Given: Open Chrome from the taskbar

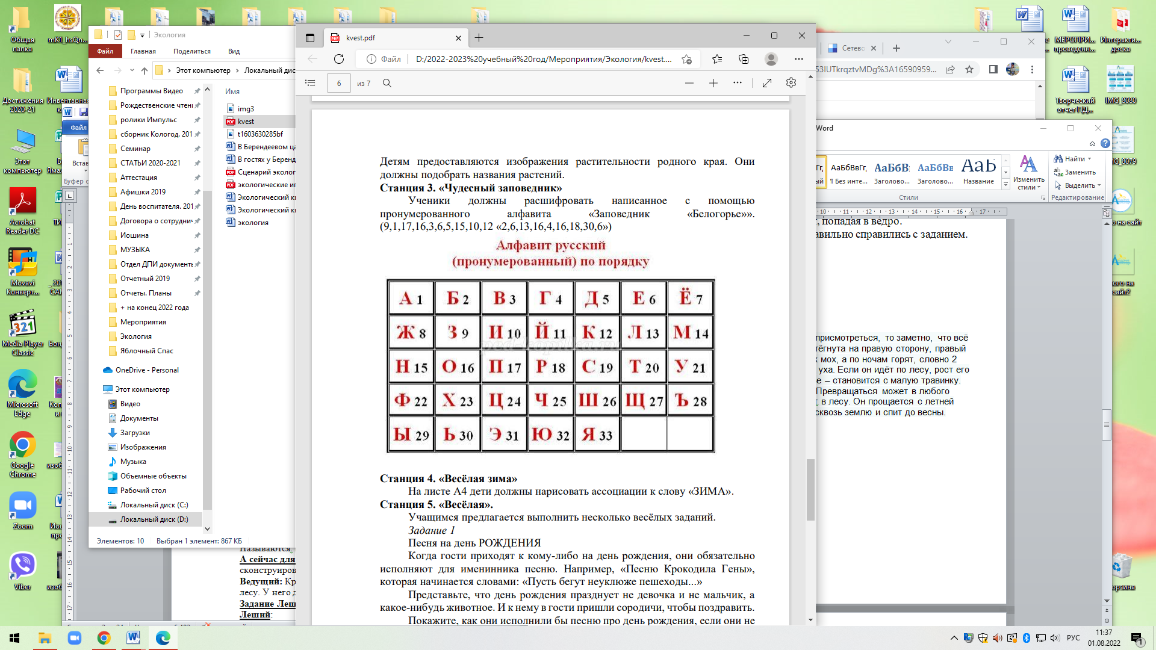Looking at the screenshot, I should point(104,638).
